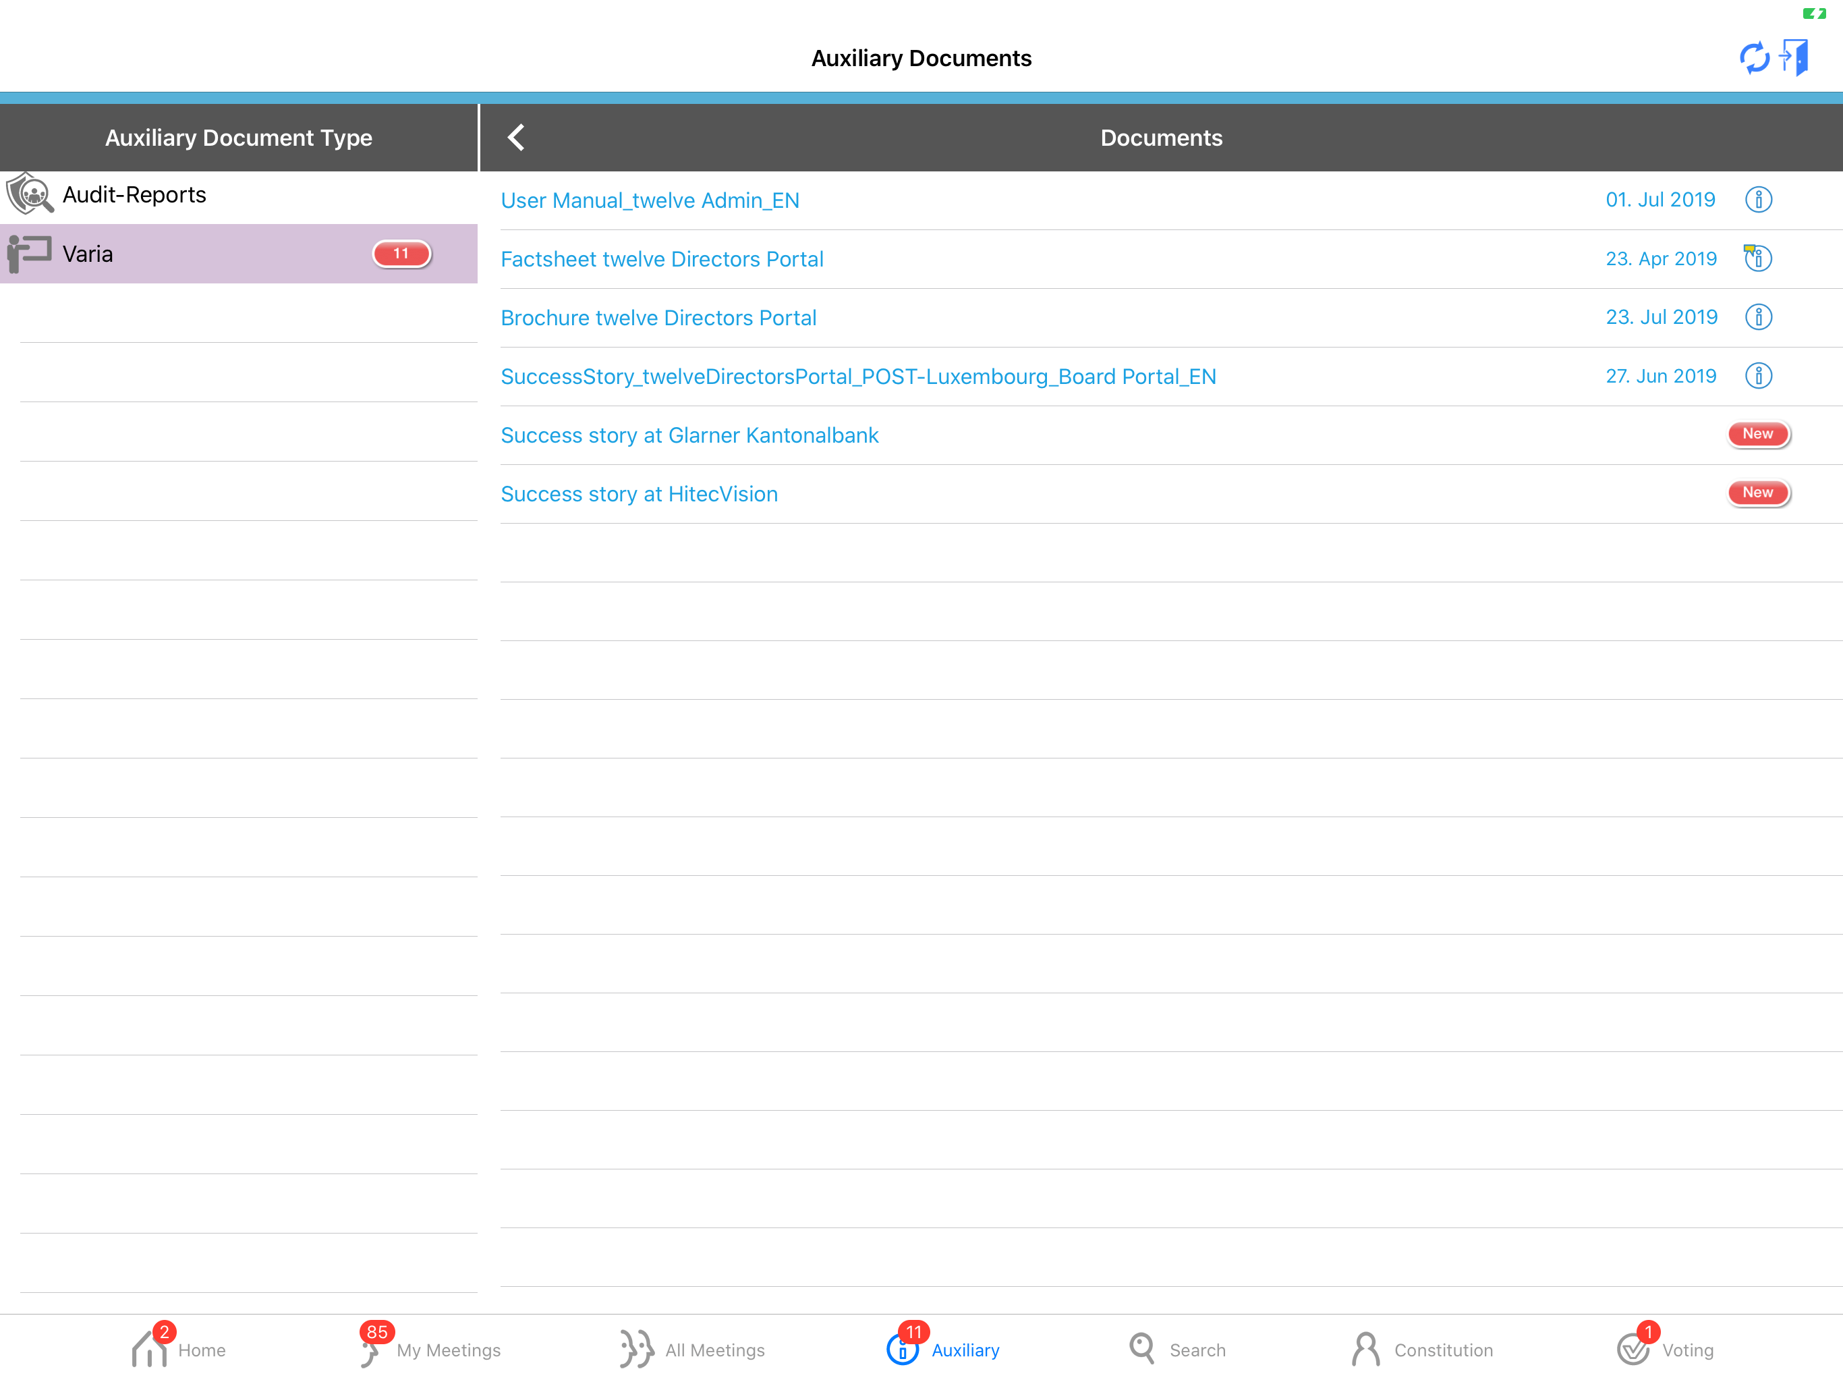Image resolution: width=1843 pixels, height=1382 pixels.
Task: Click the Varia presenter icon
Action: point(29,254)
